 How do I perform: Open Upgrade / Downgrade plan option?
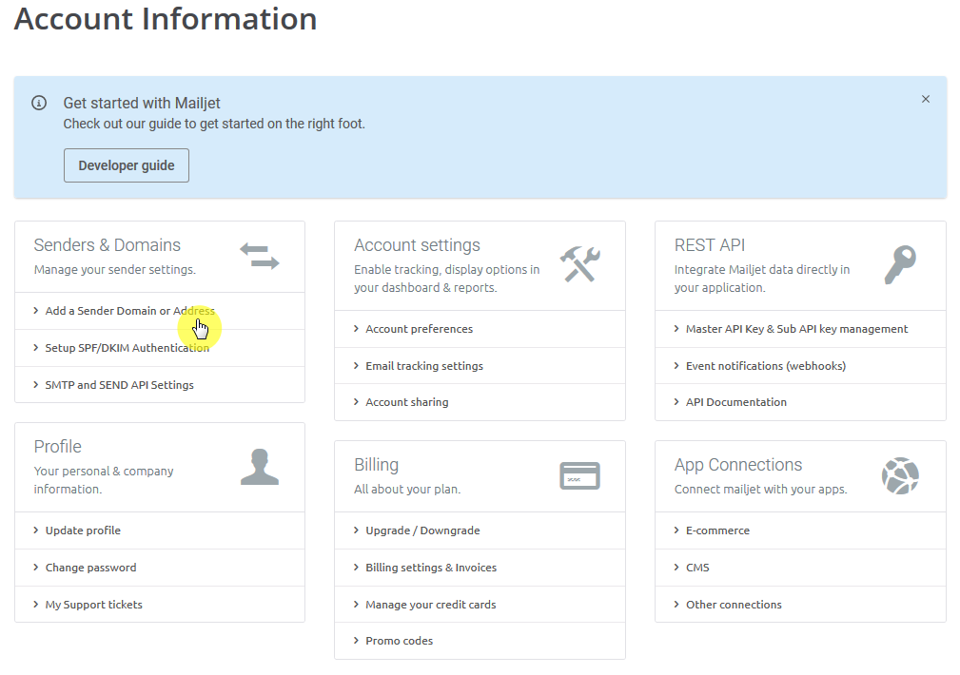pyautogui.click(x=422, y=530)
